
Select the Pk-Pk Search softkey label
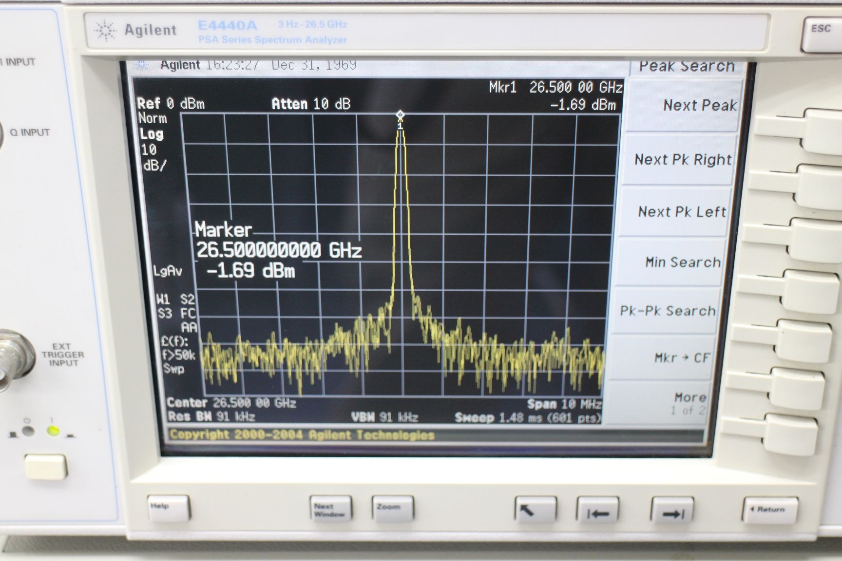coord(668,311)
